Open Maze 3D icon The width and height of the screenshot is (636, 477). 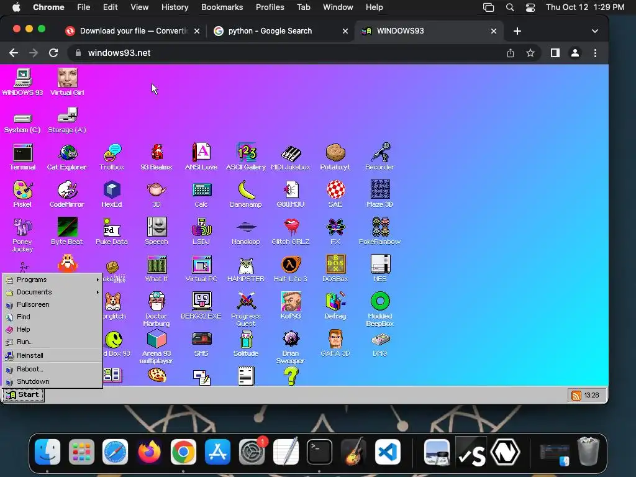(380, 194)
